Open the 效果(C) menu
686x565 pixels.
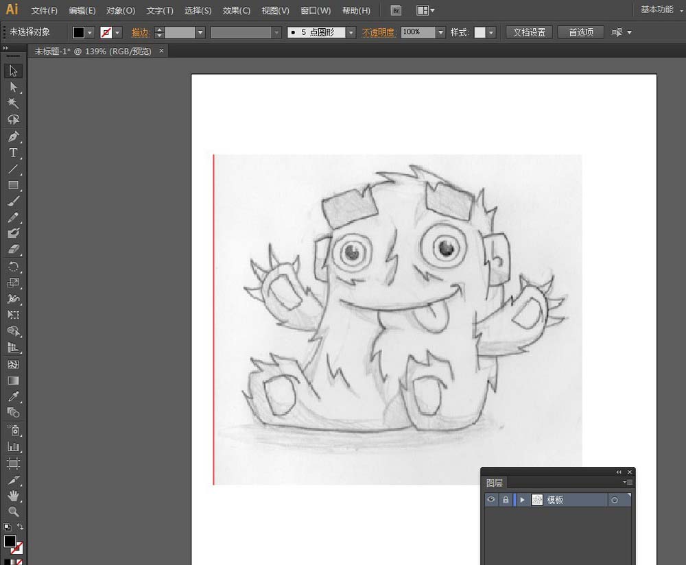click(x=236, y=10)
